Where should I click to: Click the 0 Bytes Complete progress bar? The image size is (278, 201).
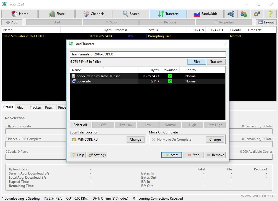tap(36, 131)
